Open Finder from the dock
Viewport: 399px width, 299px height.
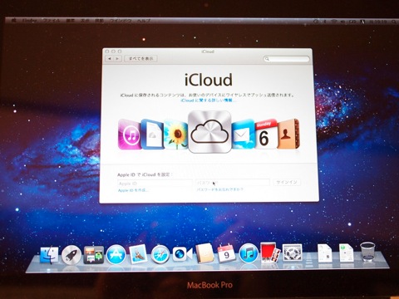click(49, 254)
